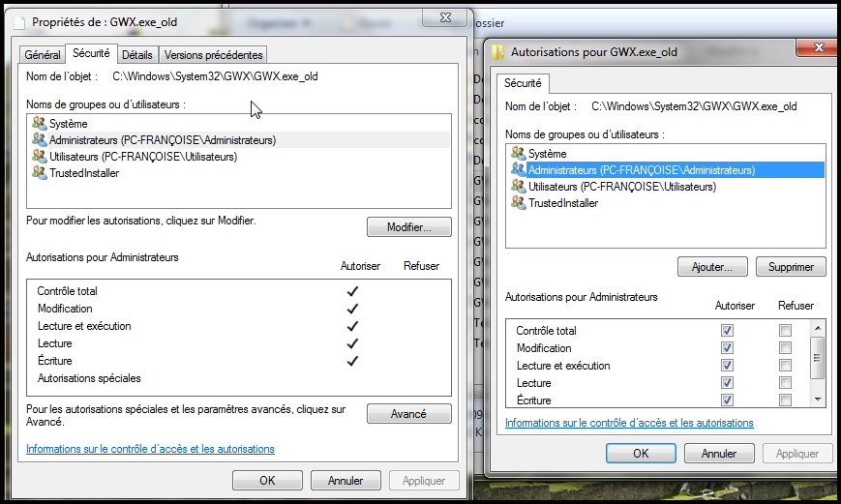
Task: Click Administrateurs group icon in Propriétés window
Action: tap(39, 139)
